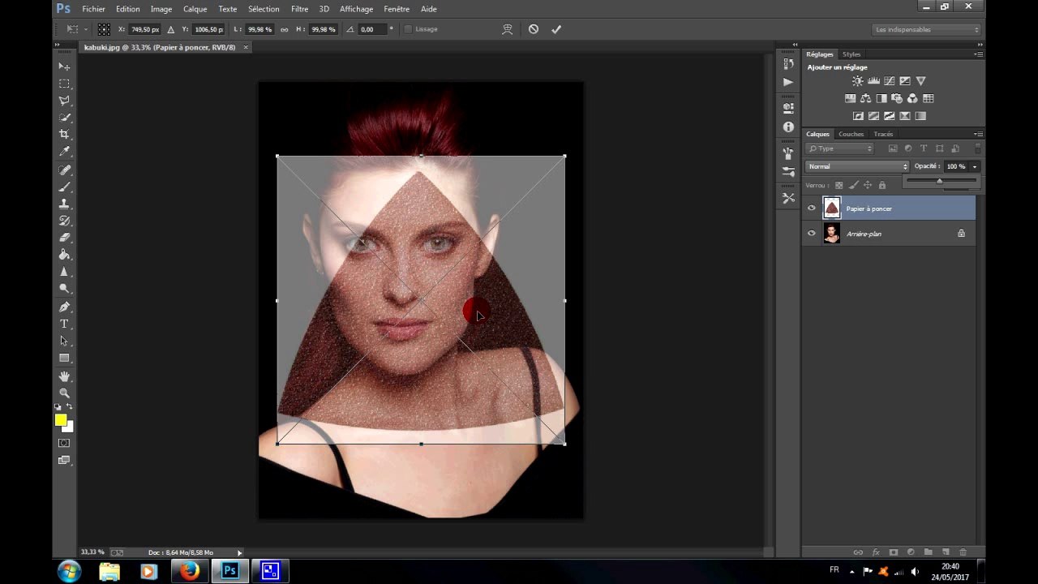This screenshot has width=1038, height=584.
Task: Select the Lasso tool
Action: (64, 101)
